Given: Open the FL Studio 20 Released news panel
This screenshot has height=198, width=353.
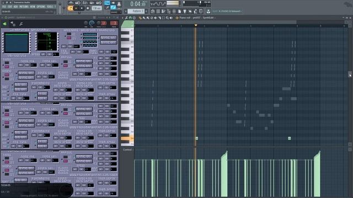Looking at the screenshot, I should point(227,11).
